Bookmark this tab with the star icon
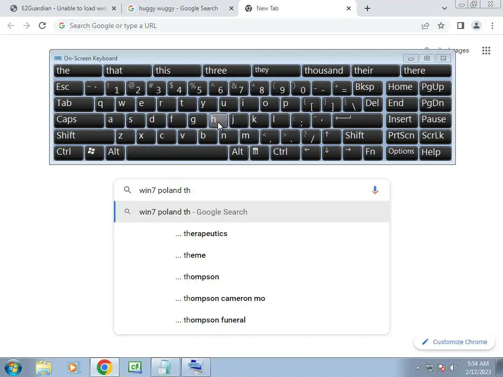The height and width of the screenshot is (377, 503). pyautogui.click(x=441, y=26)
